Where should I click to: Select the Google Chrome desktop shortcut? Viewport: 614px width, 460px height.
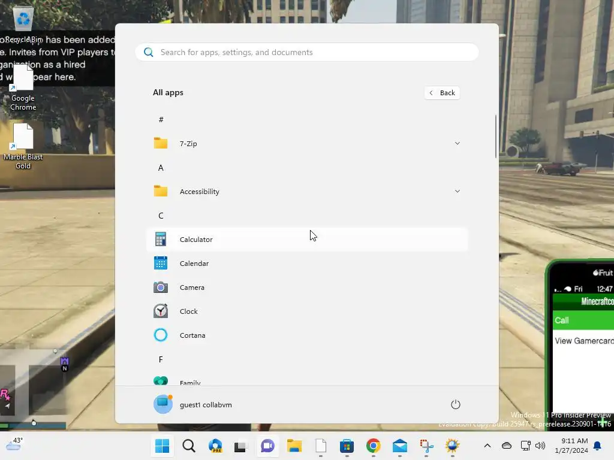pos(23,88)
